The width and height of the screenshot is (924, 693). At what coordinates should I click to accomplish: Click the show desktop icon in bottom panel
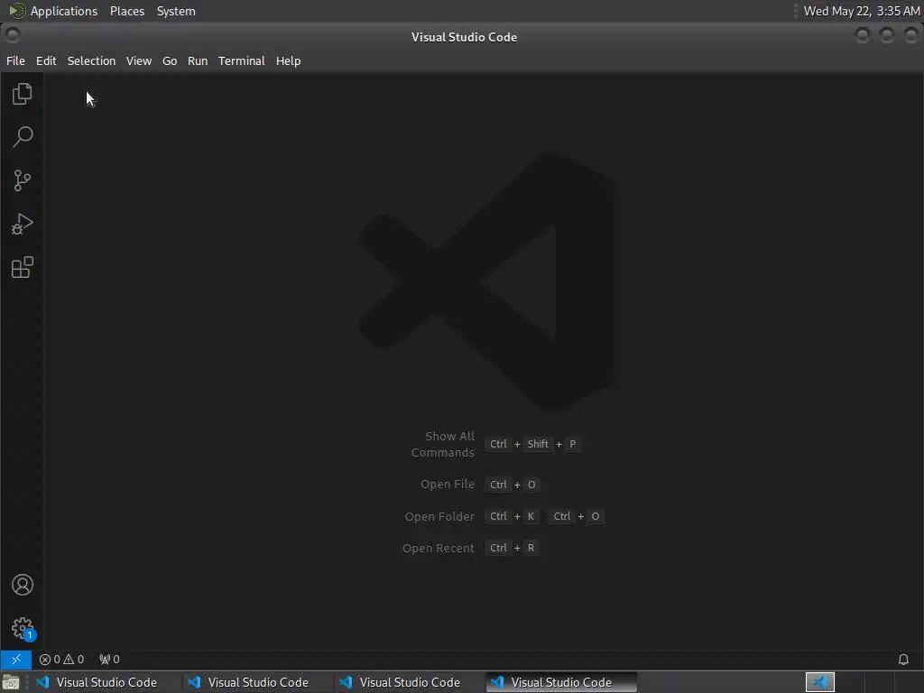point(11,682)
